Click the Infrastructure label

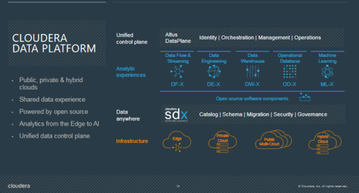click(132, 141)
